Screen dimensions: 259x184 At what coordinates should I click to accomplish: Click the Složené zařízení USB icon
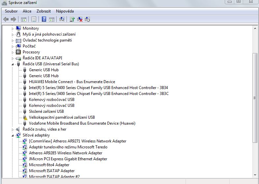point(25,111)
